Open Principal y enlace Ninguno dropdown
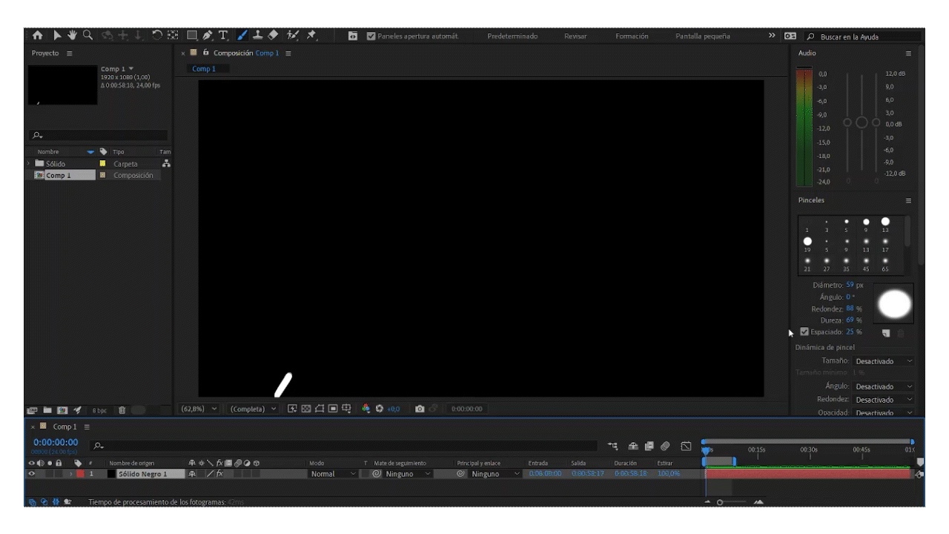This screenshot has width=949, height=534. (488, 473)
